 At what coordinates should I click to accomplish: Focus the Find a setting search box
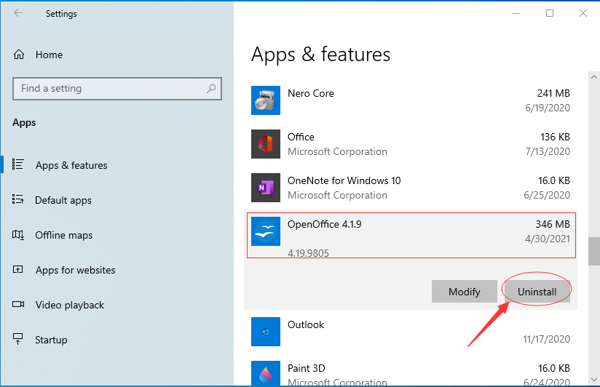coord(117,89)
